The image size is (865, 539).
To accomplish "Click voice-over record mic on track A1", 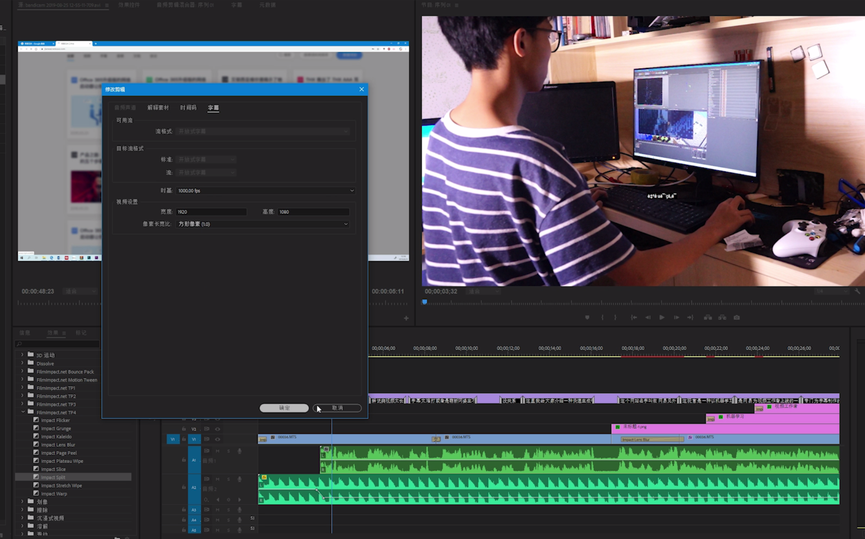I will click(x=239, y=451).
